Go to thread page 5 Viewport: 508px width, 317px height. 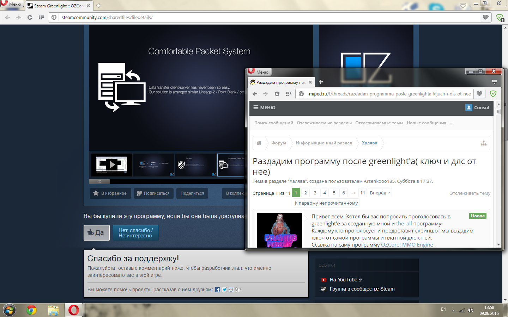[334, 193]
